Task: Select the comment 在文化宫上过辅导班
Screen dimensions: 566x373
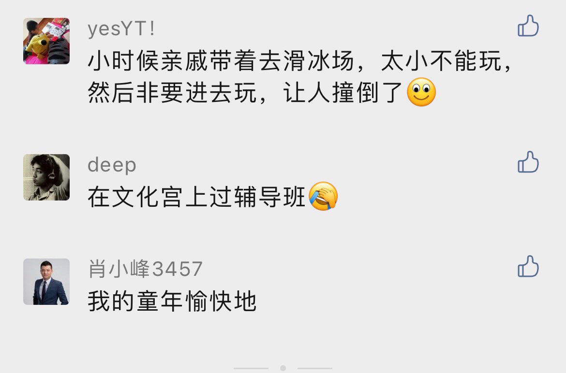Action: tap(213, 197)
